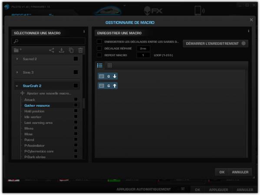Select the P-Dark shrine macro
The image size is (260, 195).
[x=35, y=157]
